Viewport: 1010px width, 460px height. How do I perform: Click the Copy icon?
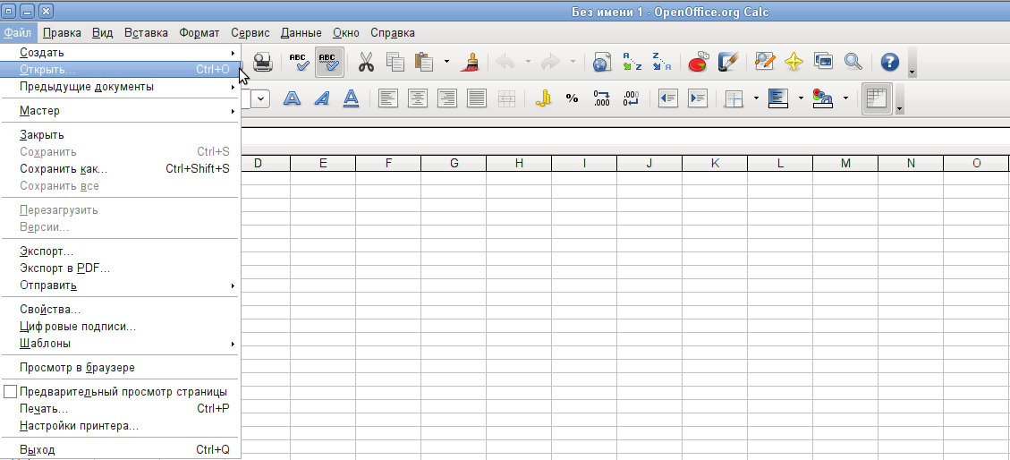pyautogui.click(x=395, y=62)
